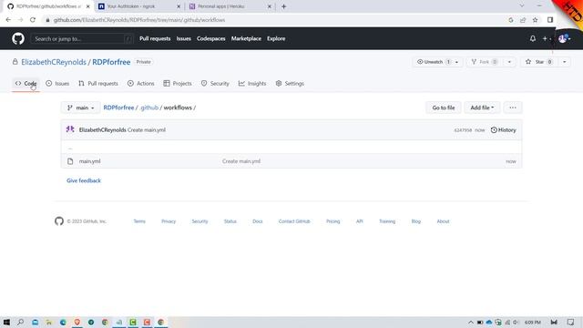Click the main.yml file icon
The height and width of the screenshot is (328, 583).
click(x=70, y=161)
